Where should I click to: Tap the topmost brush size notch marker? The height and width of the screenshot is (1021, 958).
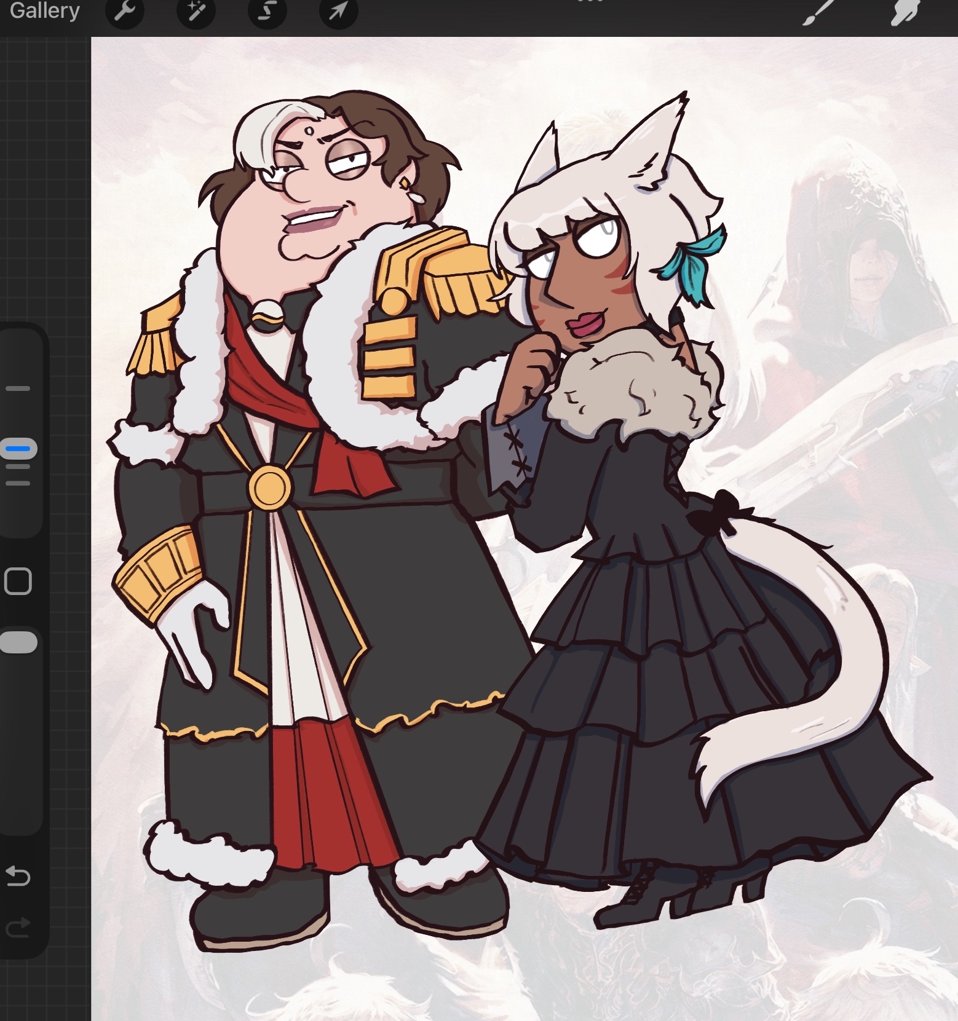pyautogui.click(x=18, y=388)
